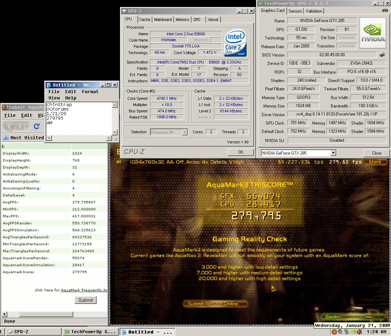Click the GPU name field GeForce GTX 285
The height and width of the screenshot is (336, 391).
pyautogui.click(x=322, y=21)
